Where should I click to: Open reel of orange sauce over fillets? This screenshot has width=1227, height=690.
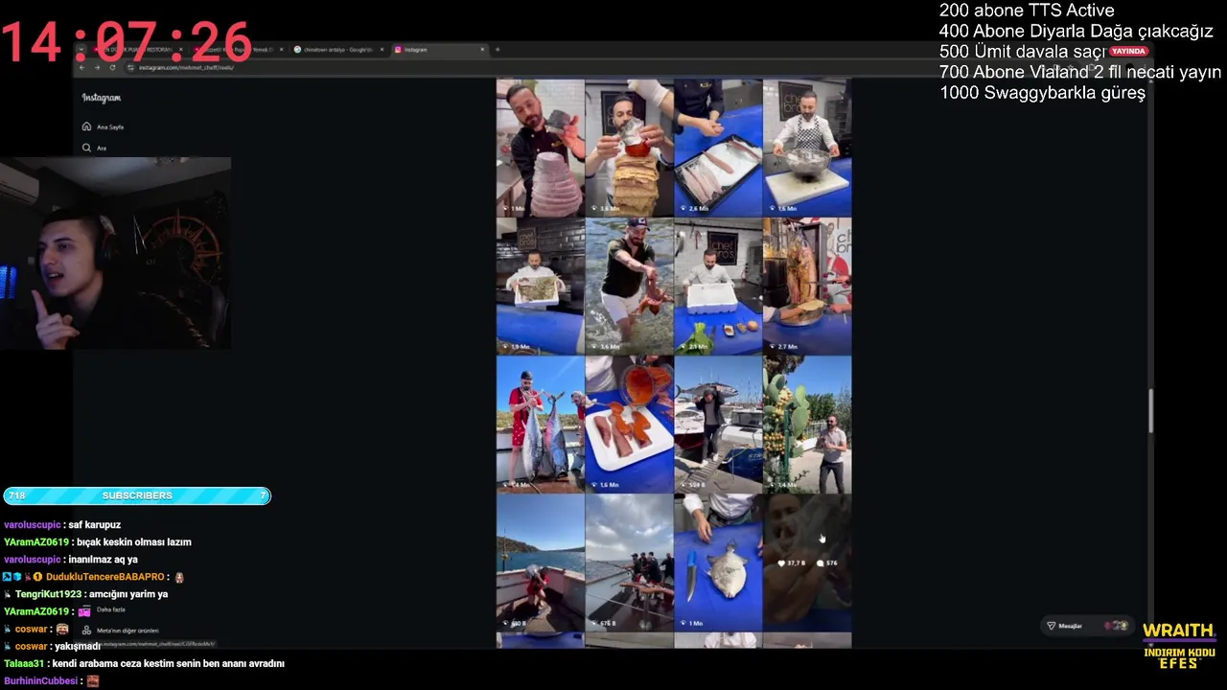tap(629, 425)
